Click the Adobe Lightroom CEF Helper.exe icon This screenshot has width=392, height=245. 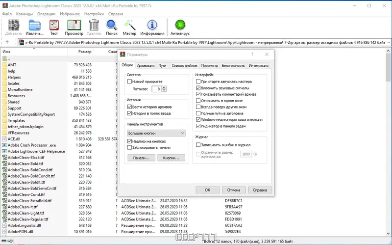(x=4, y=151)
